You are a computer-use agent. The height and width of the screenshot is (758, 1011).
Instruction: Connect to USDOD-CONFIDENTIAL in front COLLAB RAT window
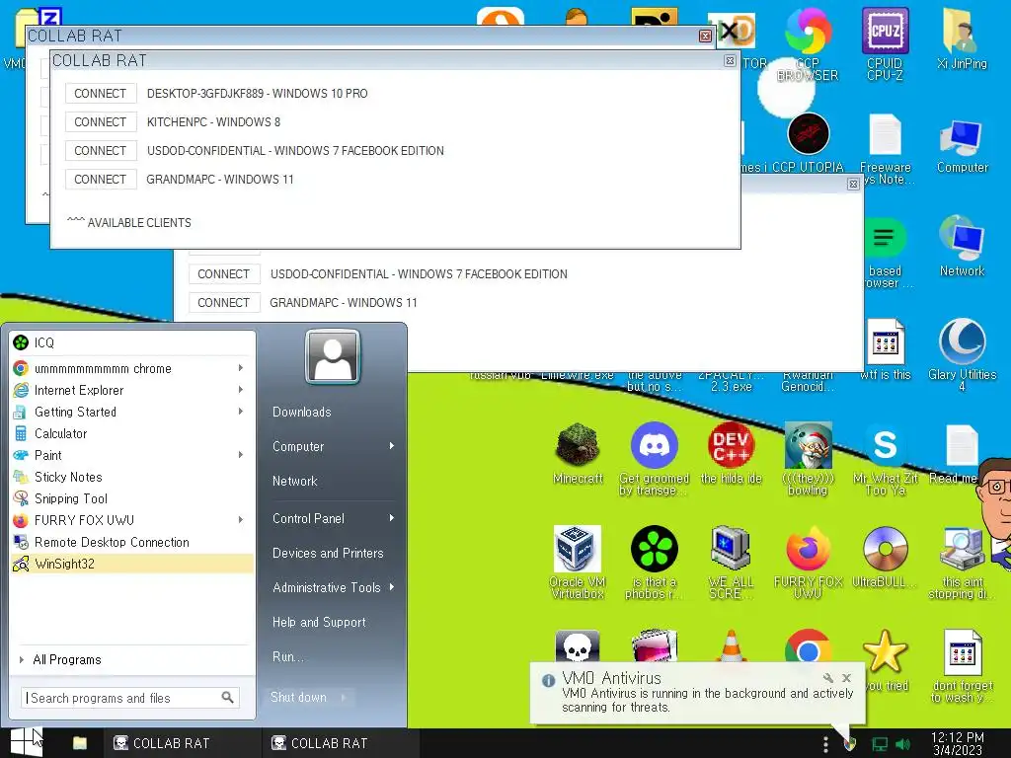pos(101,151)
